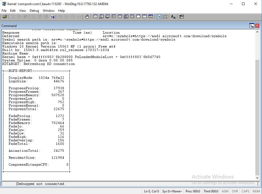
Task: Open the Options toolbar icon
Action: click(182, 17)
